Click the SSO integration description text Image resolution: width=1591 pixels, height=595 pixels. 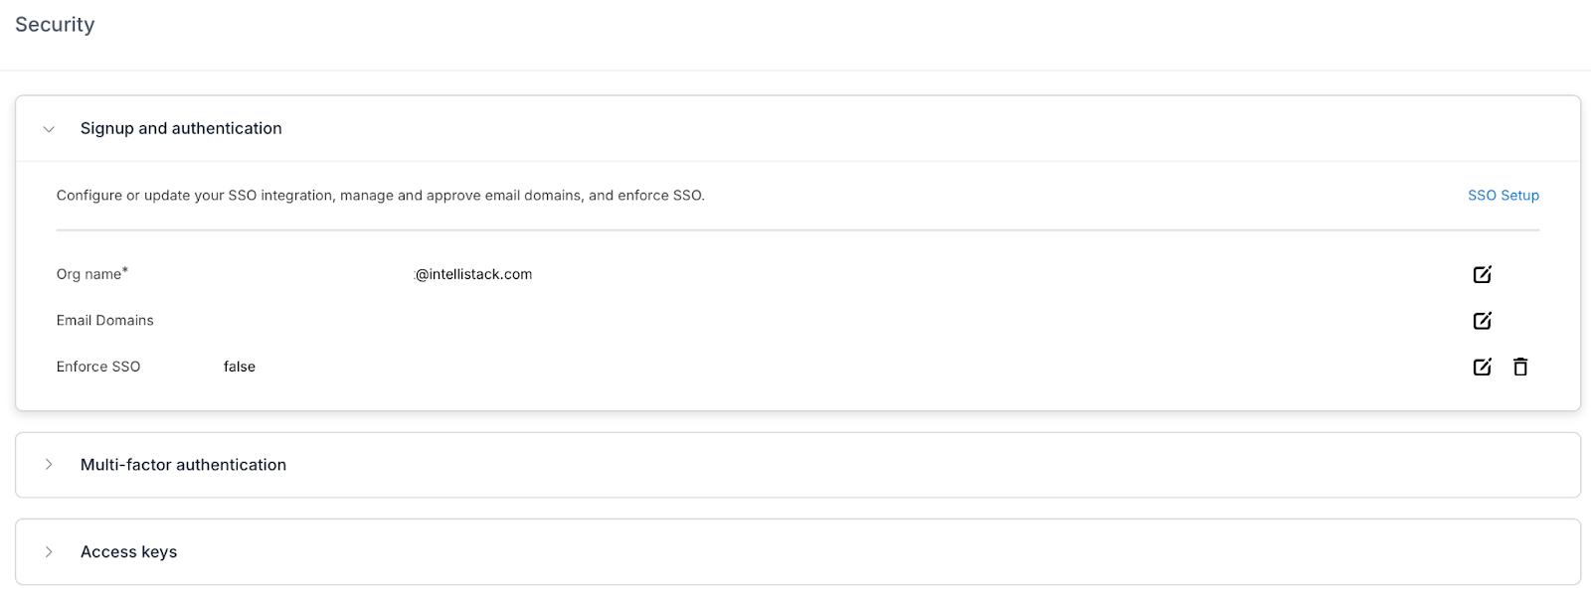click(x=380, y=196)
